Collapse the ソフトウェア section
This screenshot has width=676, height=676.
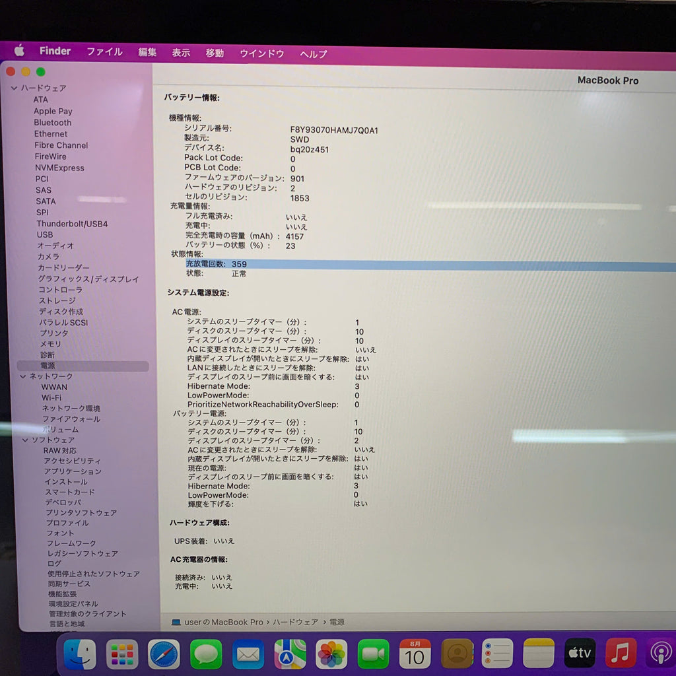tap(24, 440)
